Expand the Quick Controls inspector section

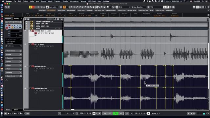pos(13,76)
